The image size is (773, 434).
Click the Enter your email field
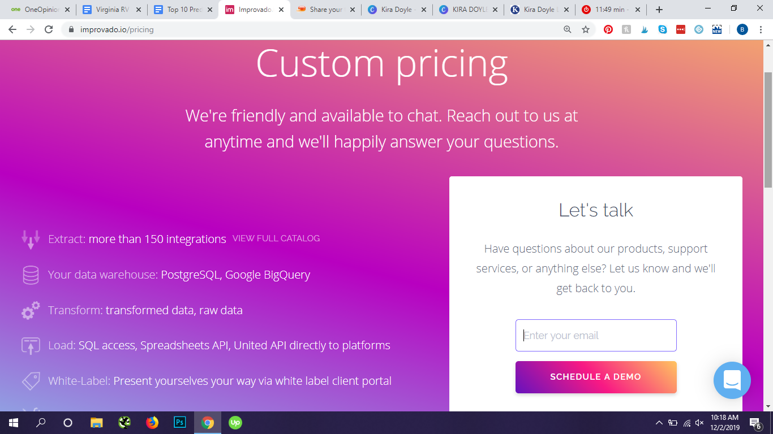click(596, 335)
